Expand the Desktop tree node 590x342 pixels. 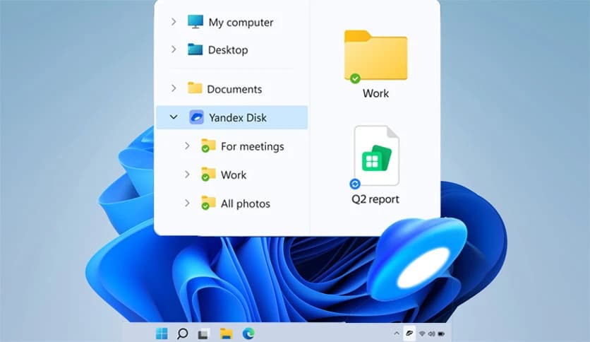pyautogui.click(x=174, y=49)
